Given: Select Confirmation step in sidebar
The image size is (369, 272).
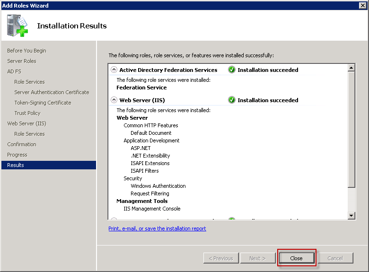Looking at the screenshot, I should coord(22,144).
